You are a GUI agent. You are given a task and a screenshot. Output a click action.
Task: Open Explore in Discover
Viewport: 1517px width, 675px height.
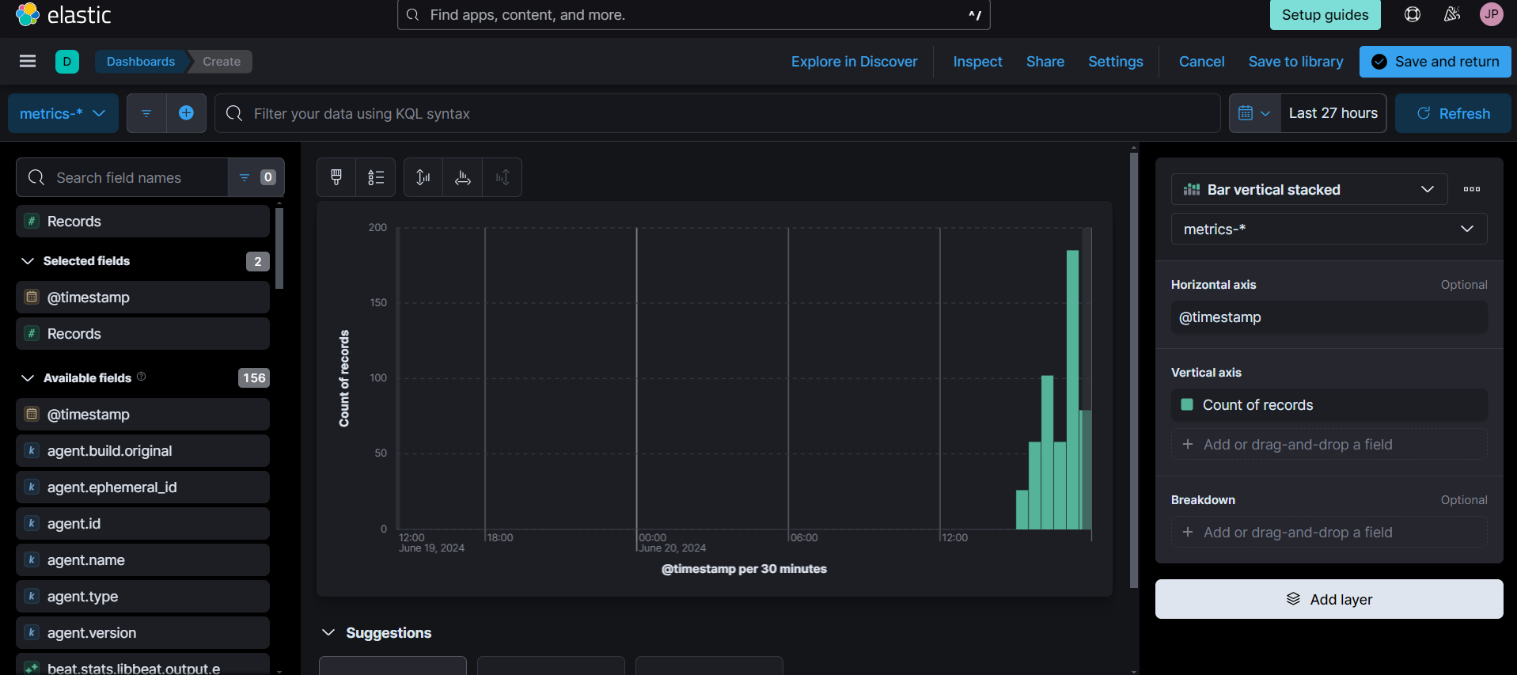pos(855,62)
